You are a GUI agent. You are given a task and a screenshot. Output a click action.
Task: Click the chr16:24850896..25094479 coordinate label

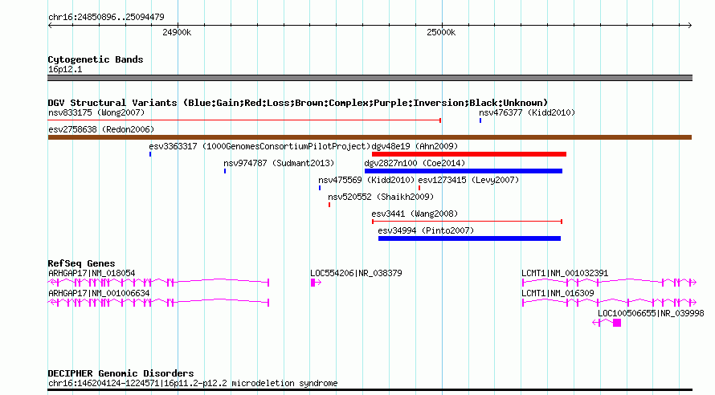106,18
